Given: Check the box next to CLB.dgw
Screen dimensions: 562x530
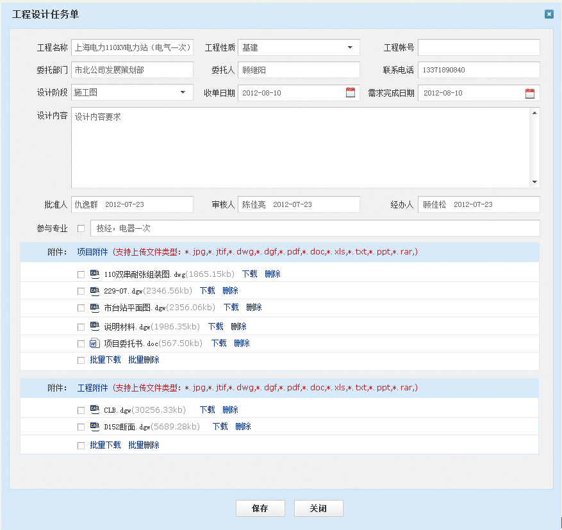Looking at the screenshot, I should pos(81,410).
